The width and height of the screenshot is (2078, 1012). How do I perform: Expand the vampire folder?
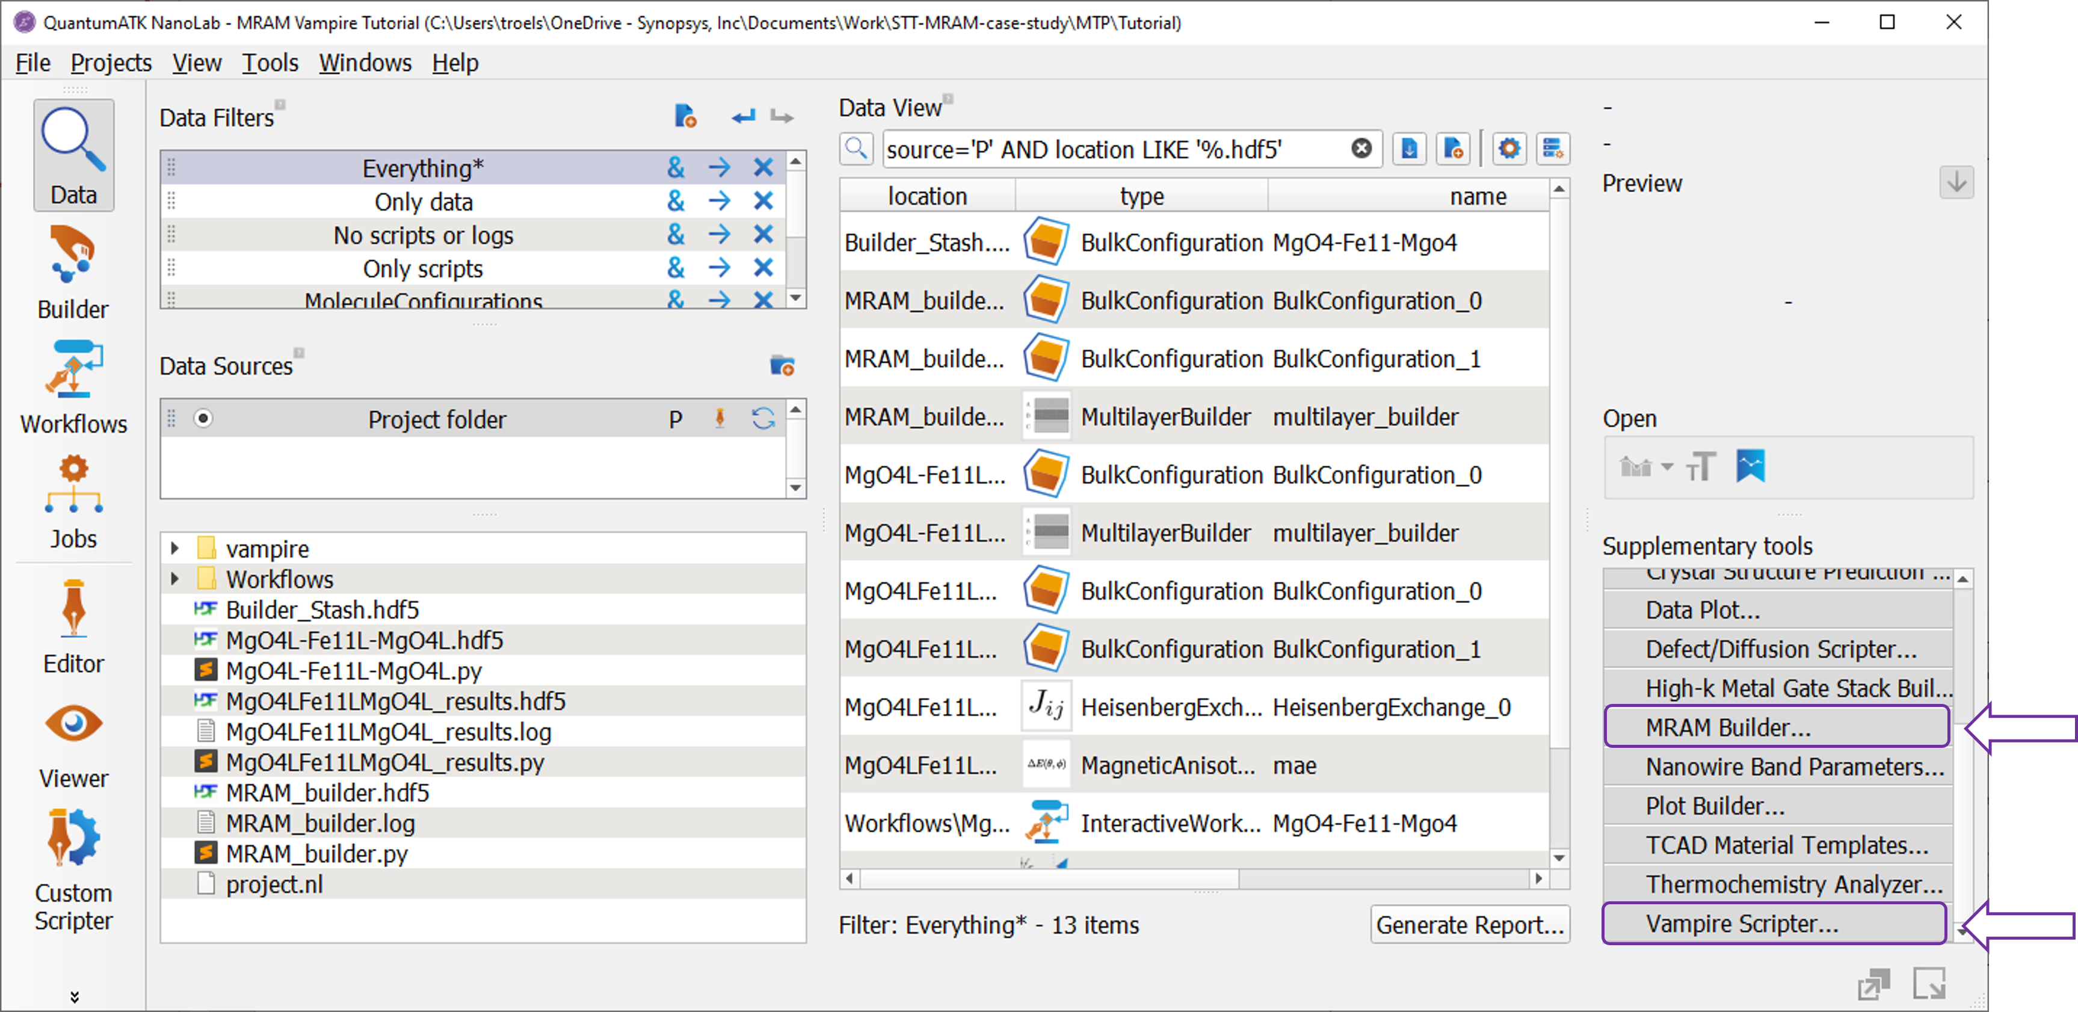(x=175, y=548)
